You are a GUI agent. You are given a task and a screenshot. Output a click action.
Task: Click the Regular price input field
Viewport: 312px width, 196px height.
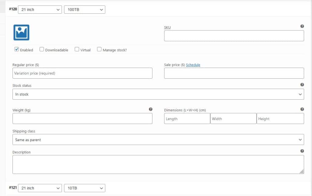coord(82,73)
